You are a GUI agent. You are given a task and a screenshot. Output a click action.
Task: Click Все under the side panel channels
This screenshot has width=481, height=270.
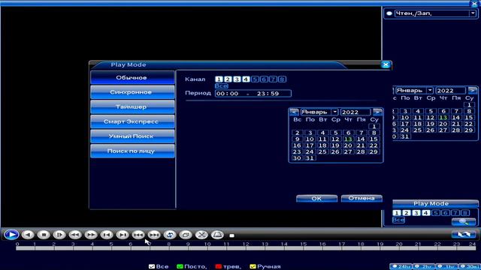[x=398, y=220]
